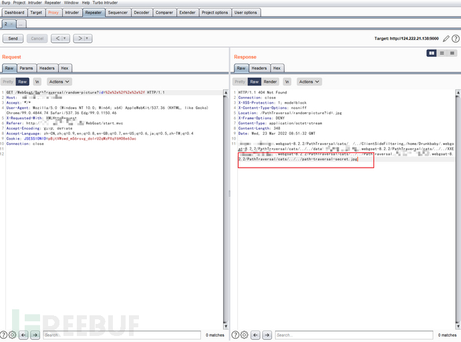Go to previous match in request search
This screenshot has width=461, height=342.
[24, 335]
